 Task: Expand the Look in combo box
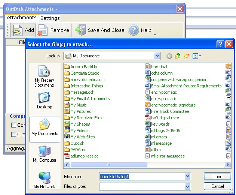click(x=157, y=56)
